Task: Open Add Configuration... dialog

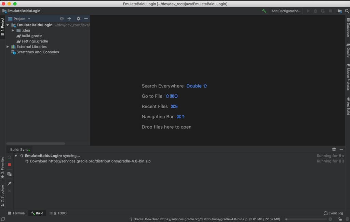Action: pos(286,11)
